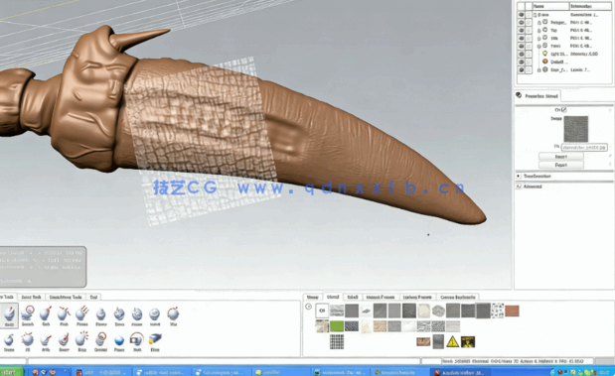Click the Export button in stencil properties

561,165
